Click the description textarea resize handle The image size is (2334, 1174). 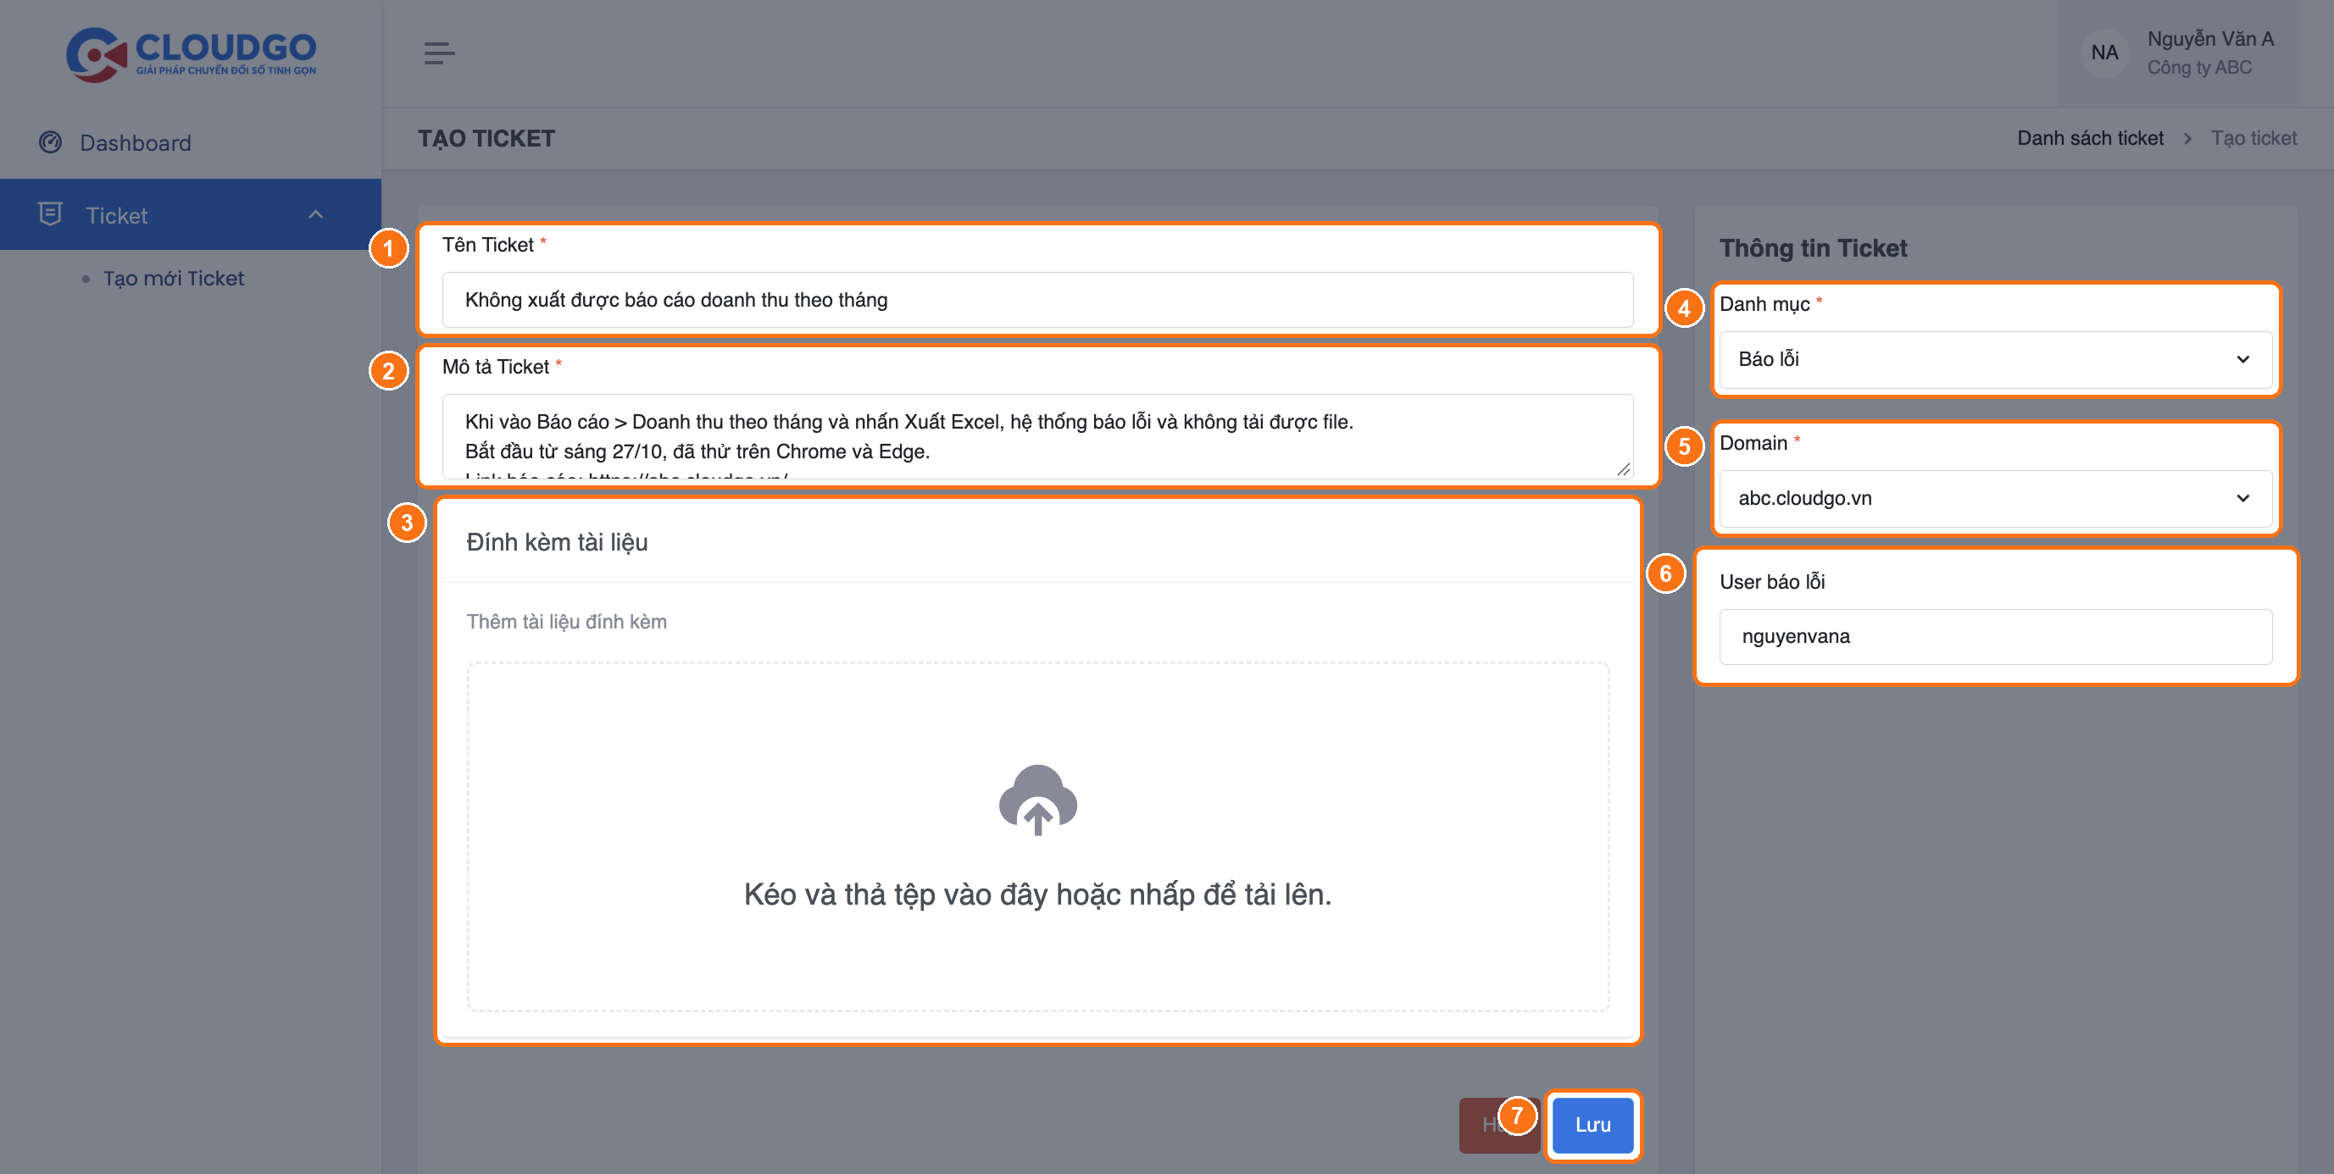[1623, 469]
